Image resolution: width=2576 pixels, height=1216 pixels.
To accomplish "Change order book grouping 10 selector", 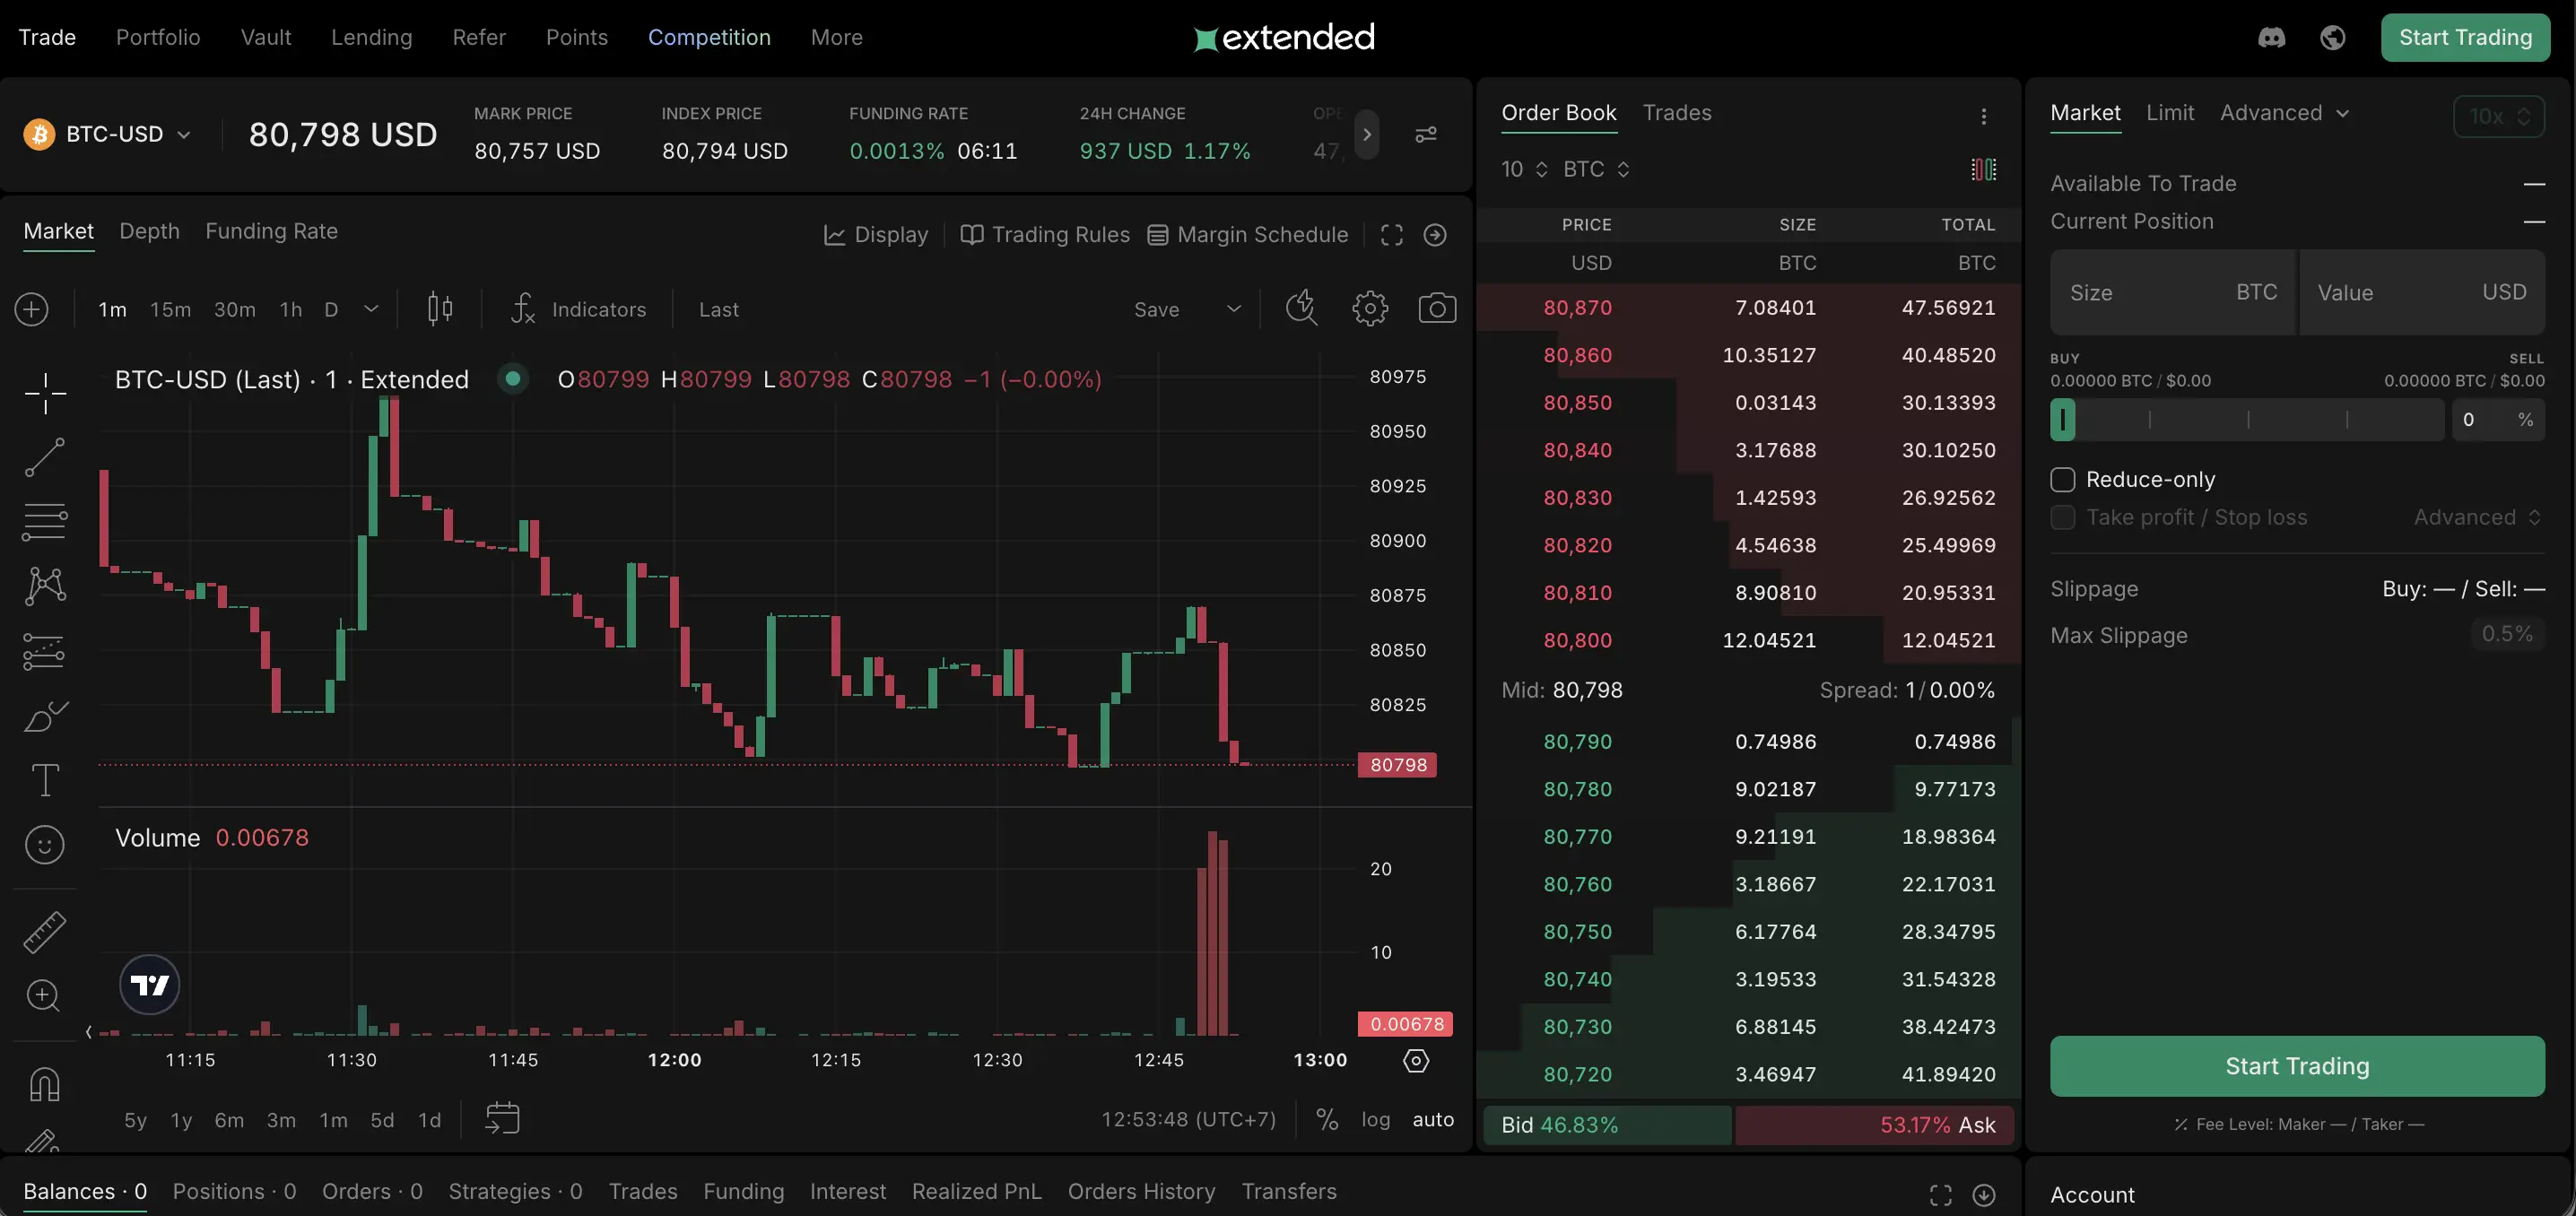I will (1524, 169).
